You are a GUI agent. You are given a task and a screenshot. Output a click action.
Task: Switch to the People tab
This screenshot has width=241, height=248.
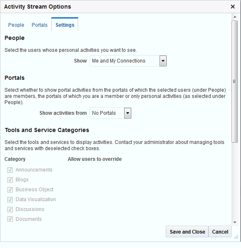(x=16, y=25)
